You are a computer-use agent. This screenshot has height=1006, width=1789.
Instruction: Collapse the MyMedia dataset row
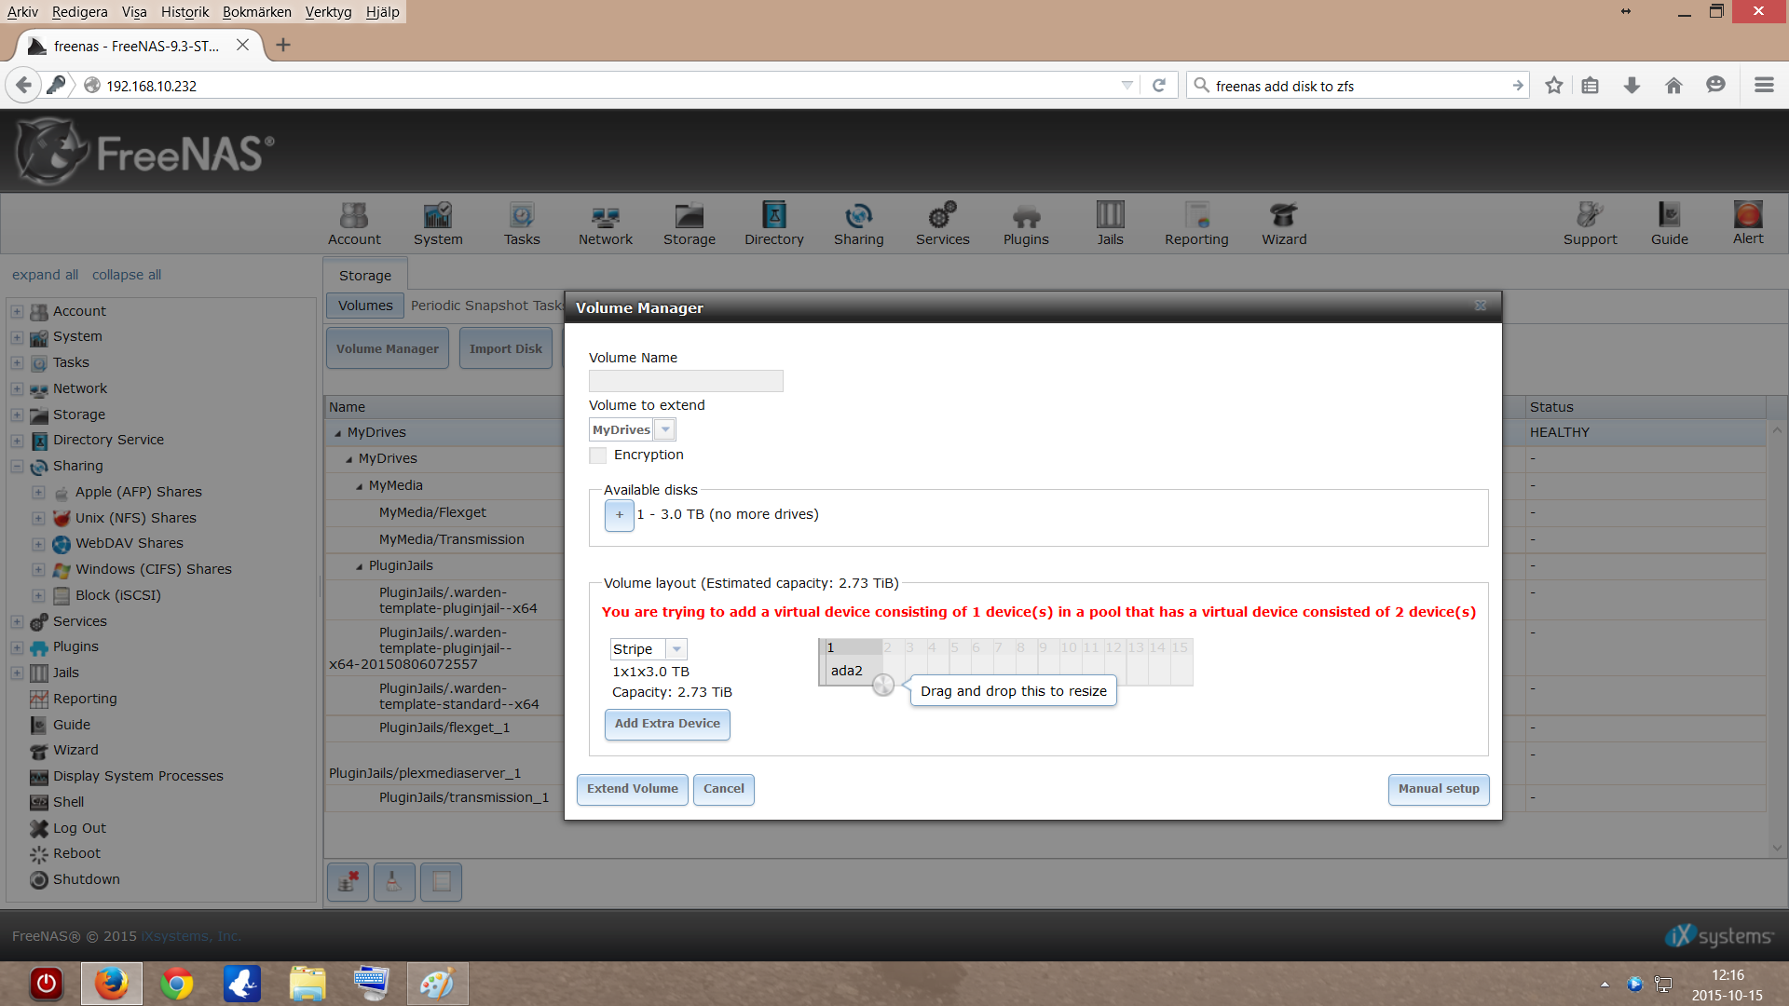(x=360, y=486)
